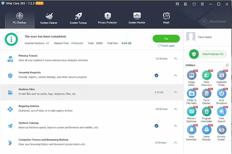The height and width of the screenshot is (154, 232).
Task: Click the Useless Files heading
Action: pyautogui.click(x=27, y=89)
